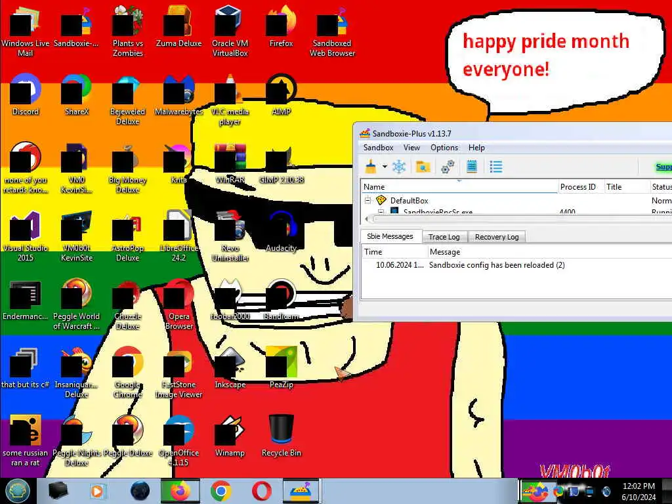Click the Cleanup broom icon in Sandboxie toolbar

[371, 166]
